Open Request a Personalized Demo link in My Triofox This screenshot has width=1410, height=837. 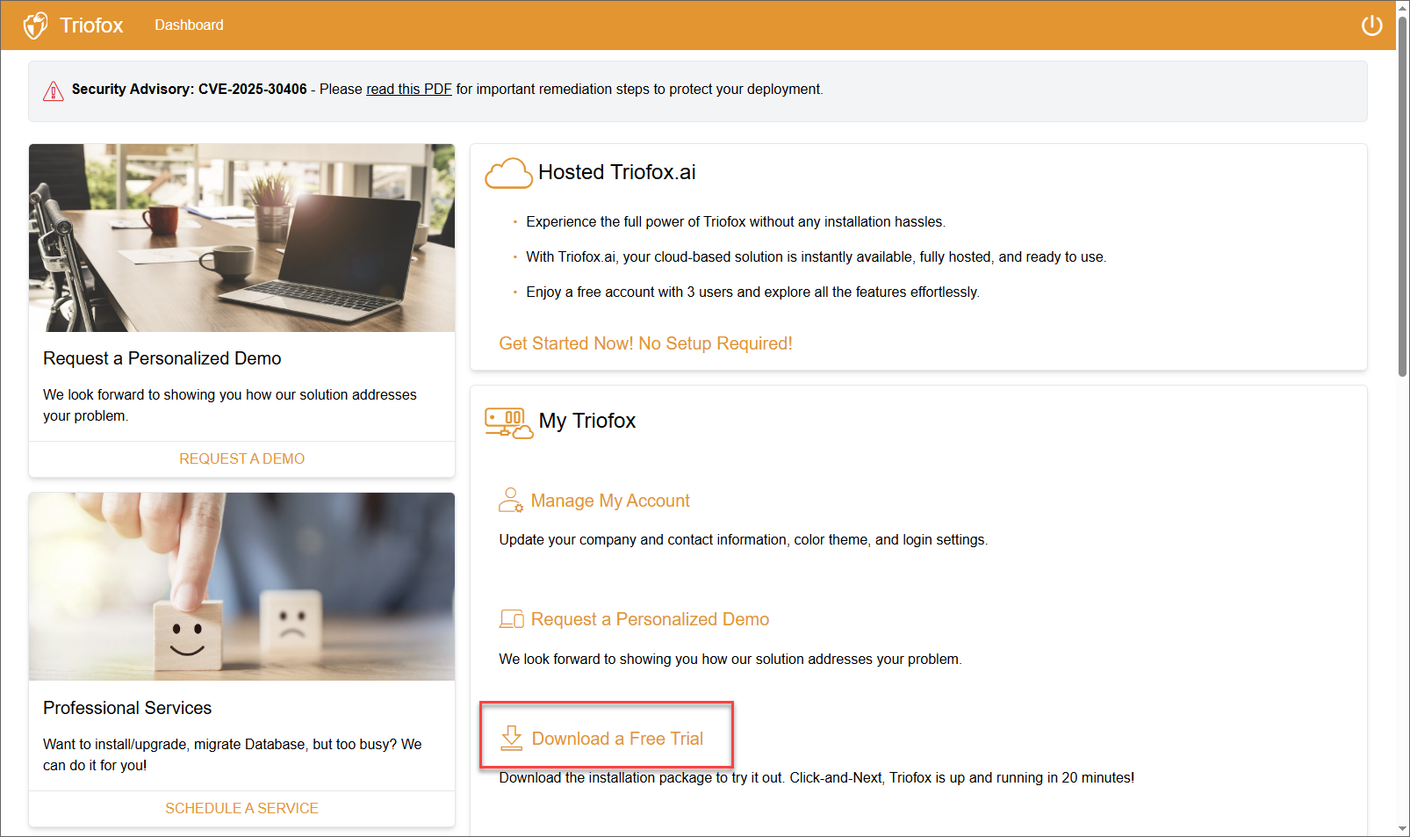650,619
